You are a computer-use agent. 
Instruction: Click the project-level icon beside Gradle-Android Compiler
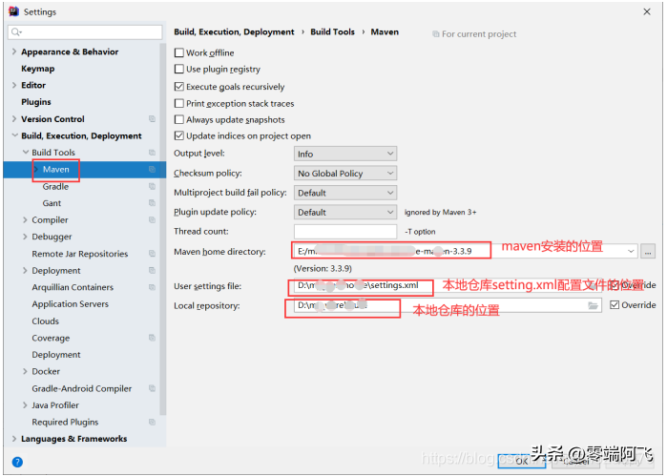[152, 388]
